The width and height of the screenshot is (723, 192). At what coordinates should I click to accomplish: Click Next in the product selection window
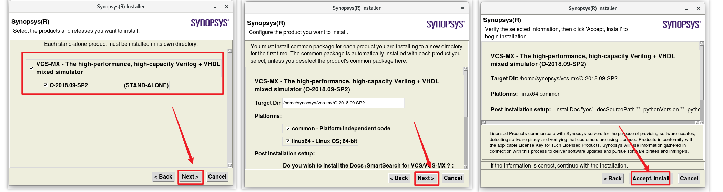point(190,177)
